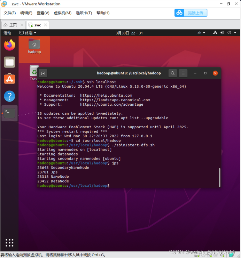Viewport: 241px width, 258px height.
Task: Open the Files manager dock icon
Action: point(9,62)
